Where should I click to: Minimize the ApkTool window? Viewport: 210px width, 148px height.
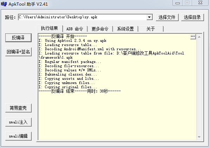point(178,3)
